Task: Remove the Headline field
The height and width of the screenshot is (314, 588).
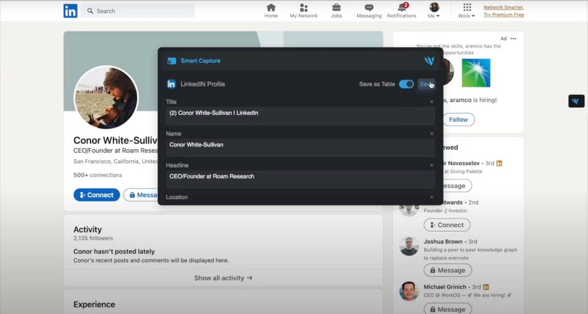Action: [x=432, y=165]
